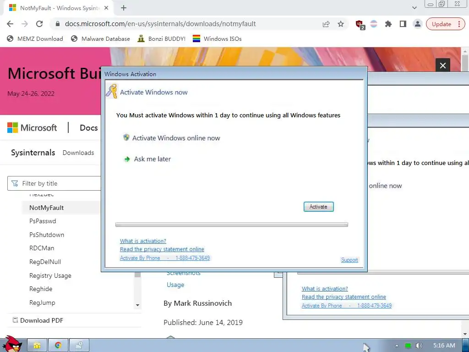Viewport: 469px width, 352px height.
Task: Open the uBlock shield extension icon
Action: point(360,25)
